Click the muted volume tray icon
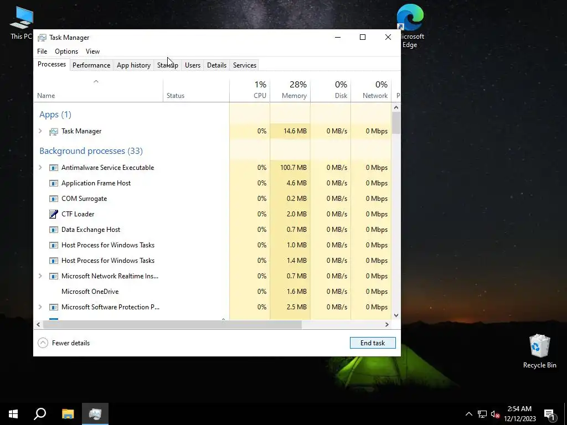Viewport: 567px width, 425px height. (x=496, y=414)
